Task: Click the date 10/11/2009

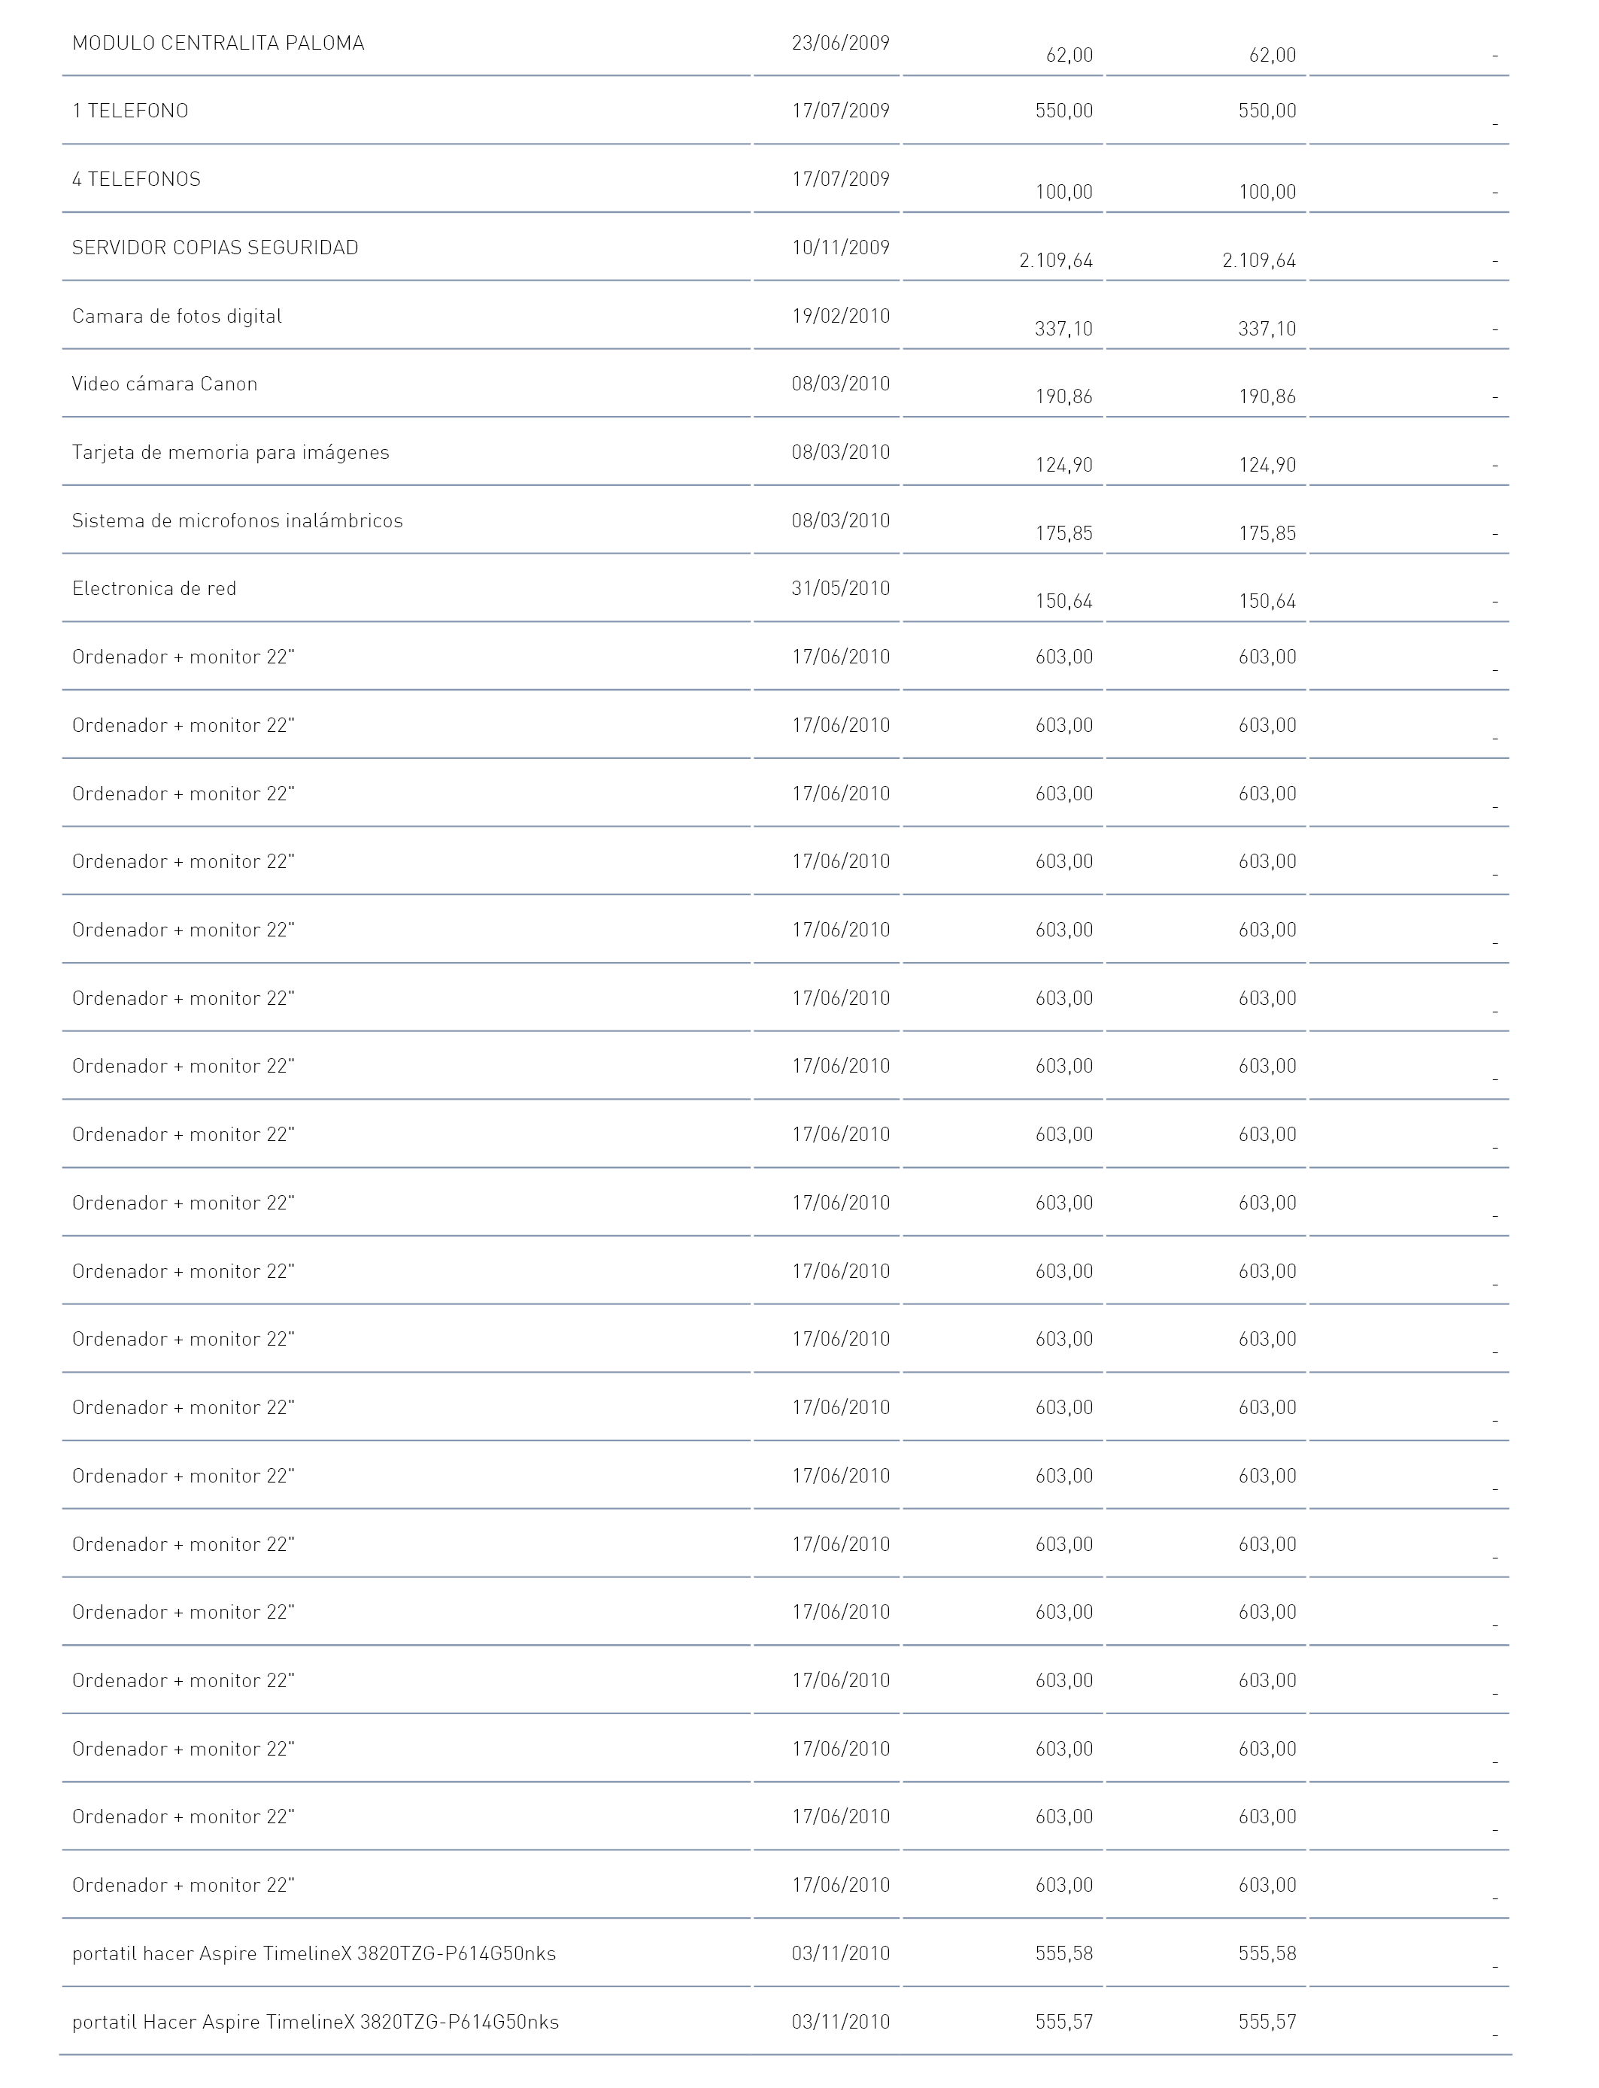Action: 840,248
